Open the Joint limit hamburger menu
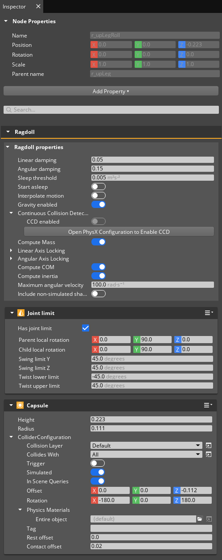The height and width of the screenshot is (560, 222). [209, 313]
